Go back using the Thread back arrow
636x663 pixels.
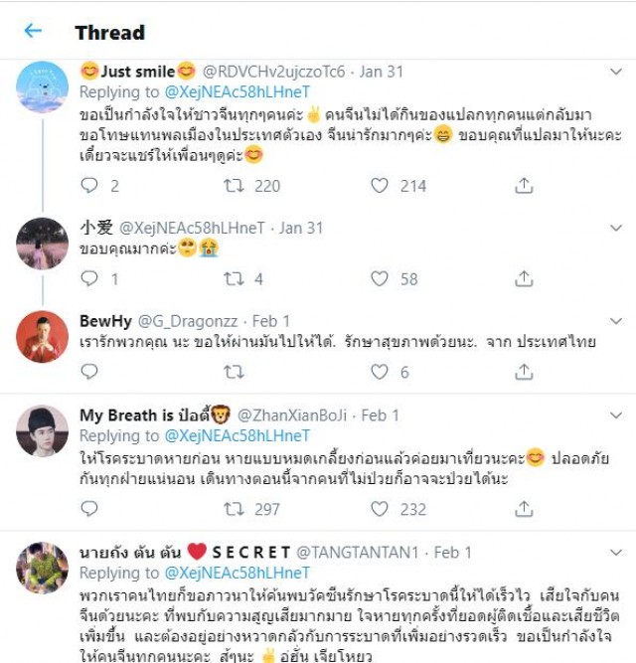(33, 31)
